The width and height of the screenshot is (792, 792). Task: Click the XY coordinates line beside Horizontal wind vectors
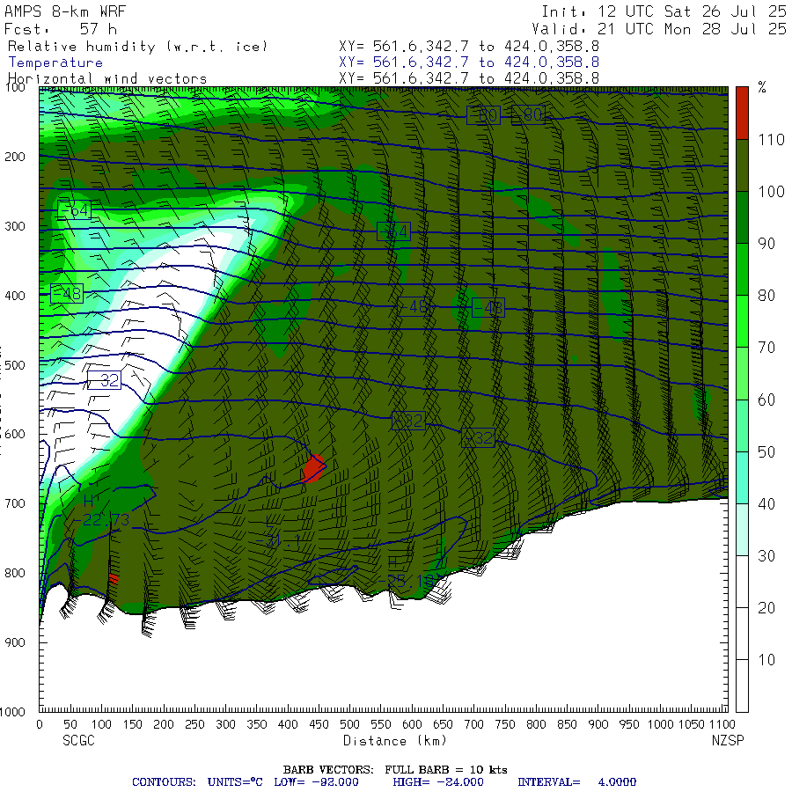click(x=469, y=78)
